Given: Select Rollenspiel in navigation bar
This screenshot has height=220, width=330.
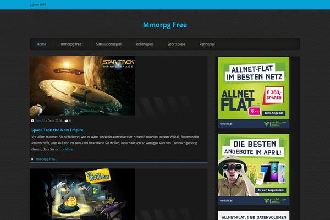Looking at the screenshot, I should [x=144, y=44].
